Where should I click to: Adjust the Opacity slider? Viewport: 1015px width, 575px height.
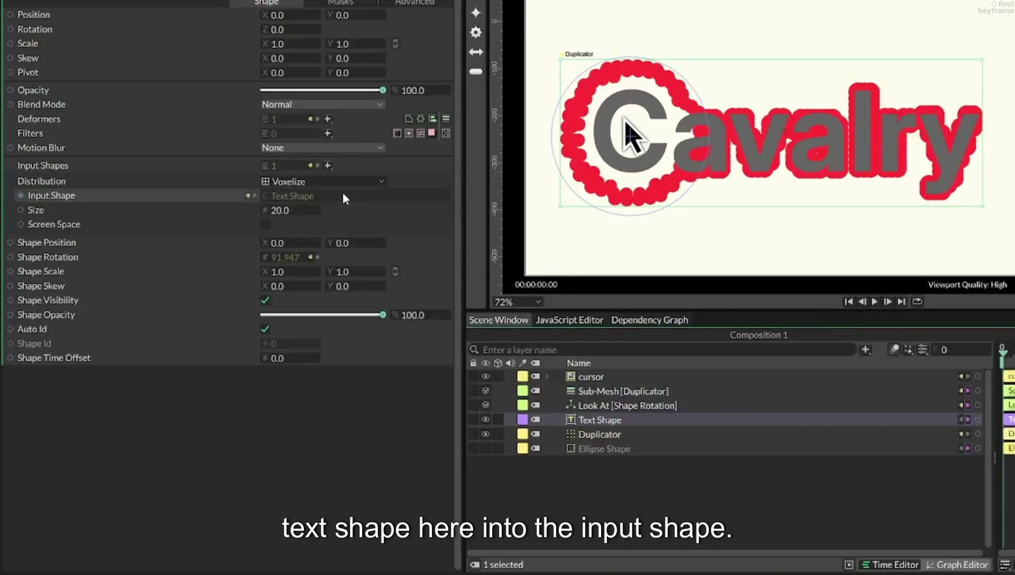(x=323, y=90)
